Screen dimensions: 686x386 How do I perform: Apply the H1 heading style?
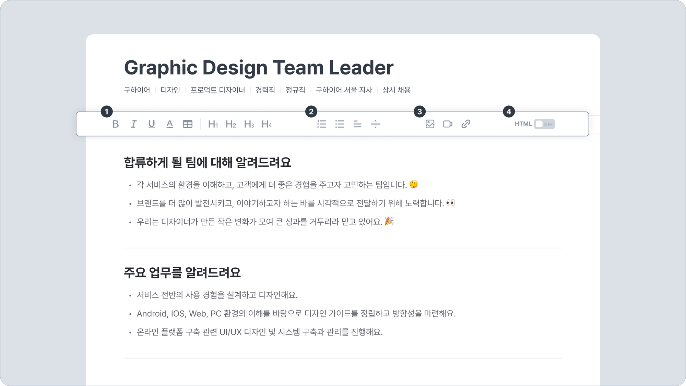213,124
